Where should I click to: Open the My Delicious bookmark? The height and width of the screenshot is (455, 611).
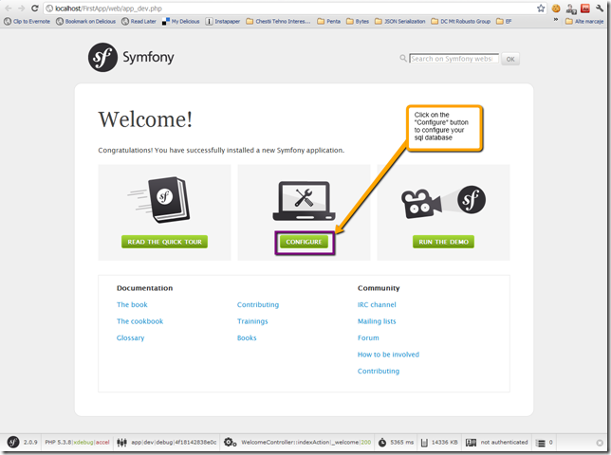click(x=181, y=22)
